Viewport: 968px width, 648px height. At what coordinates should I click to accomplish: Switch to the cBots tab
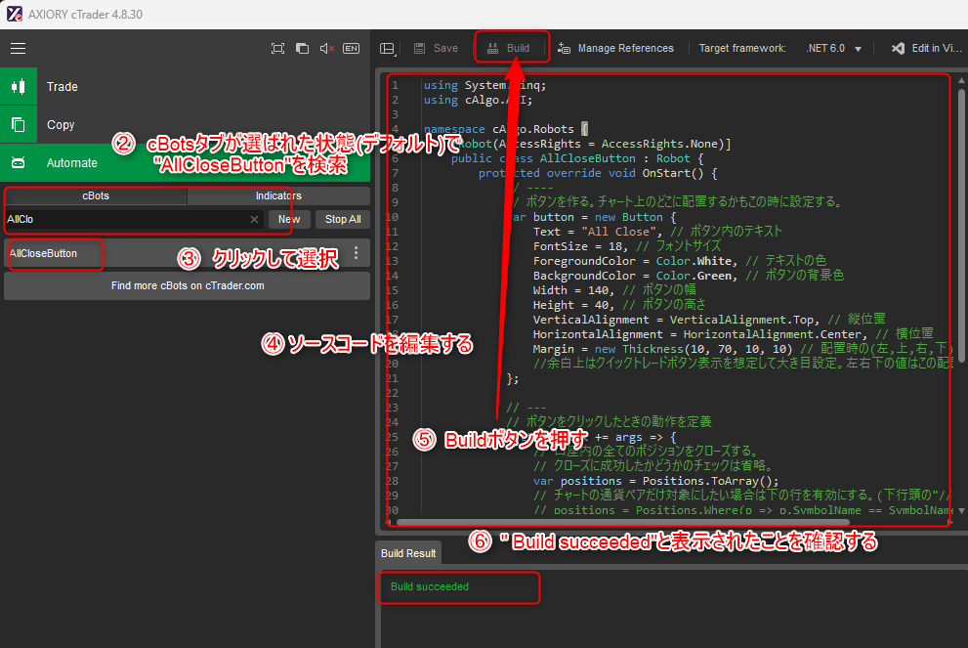(96, 195)
